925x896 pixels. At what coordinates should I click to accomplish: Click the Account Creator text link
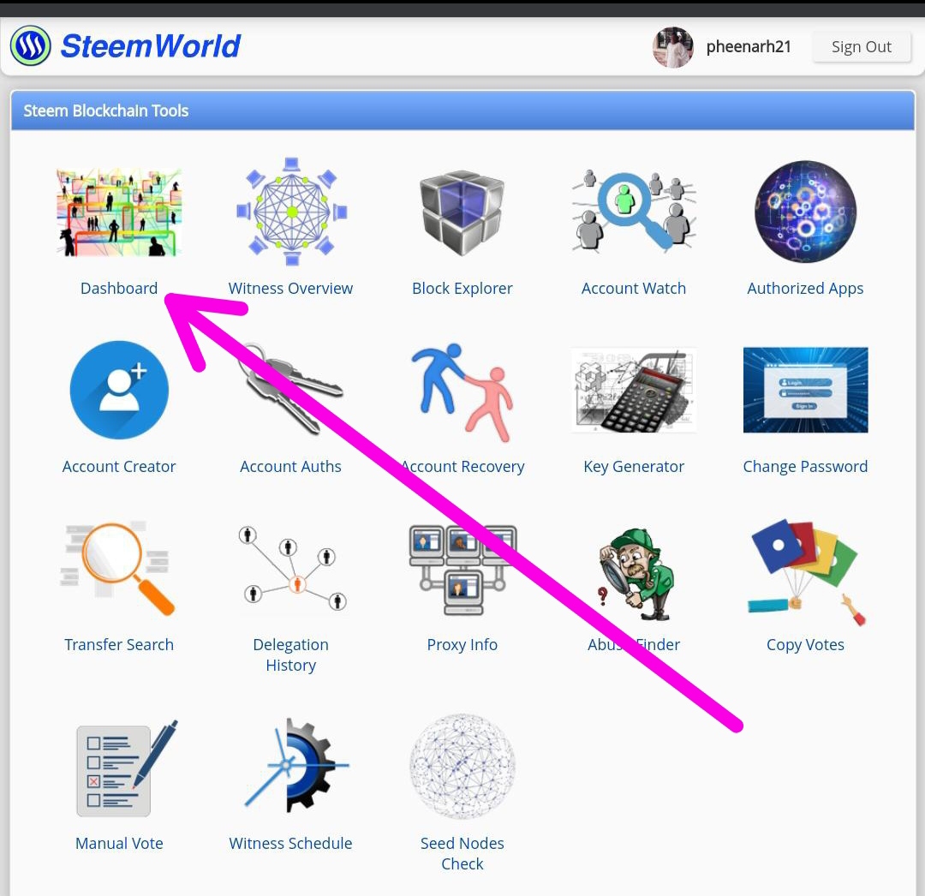pyautogui.click(x=119, y=466)
